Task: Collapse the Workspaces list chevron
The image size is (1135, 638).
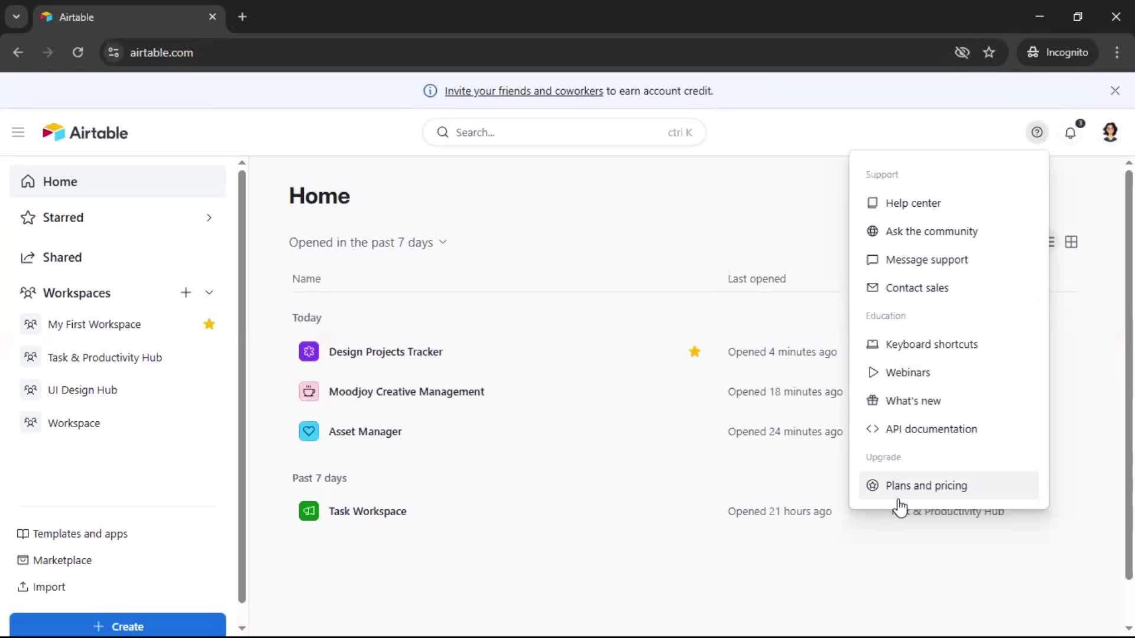Action: [x=209, y=292]
